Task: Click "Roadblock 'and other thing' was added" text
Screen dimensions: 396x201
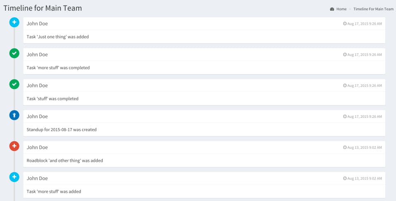Action: coord(65,160)
